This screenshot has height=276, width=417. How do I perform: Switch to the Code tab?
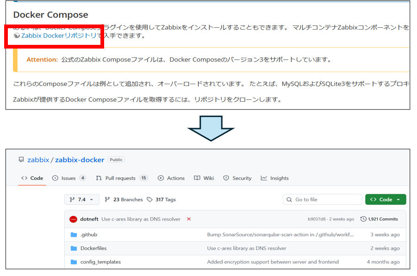pos(32,178)
